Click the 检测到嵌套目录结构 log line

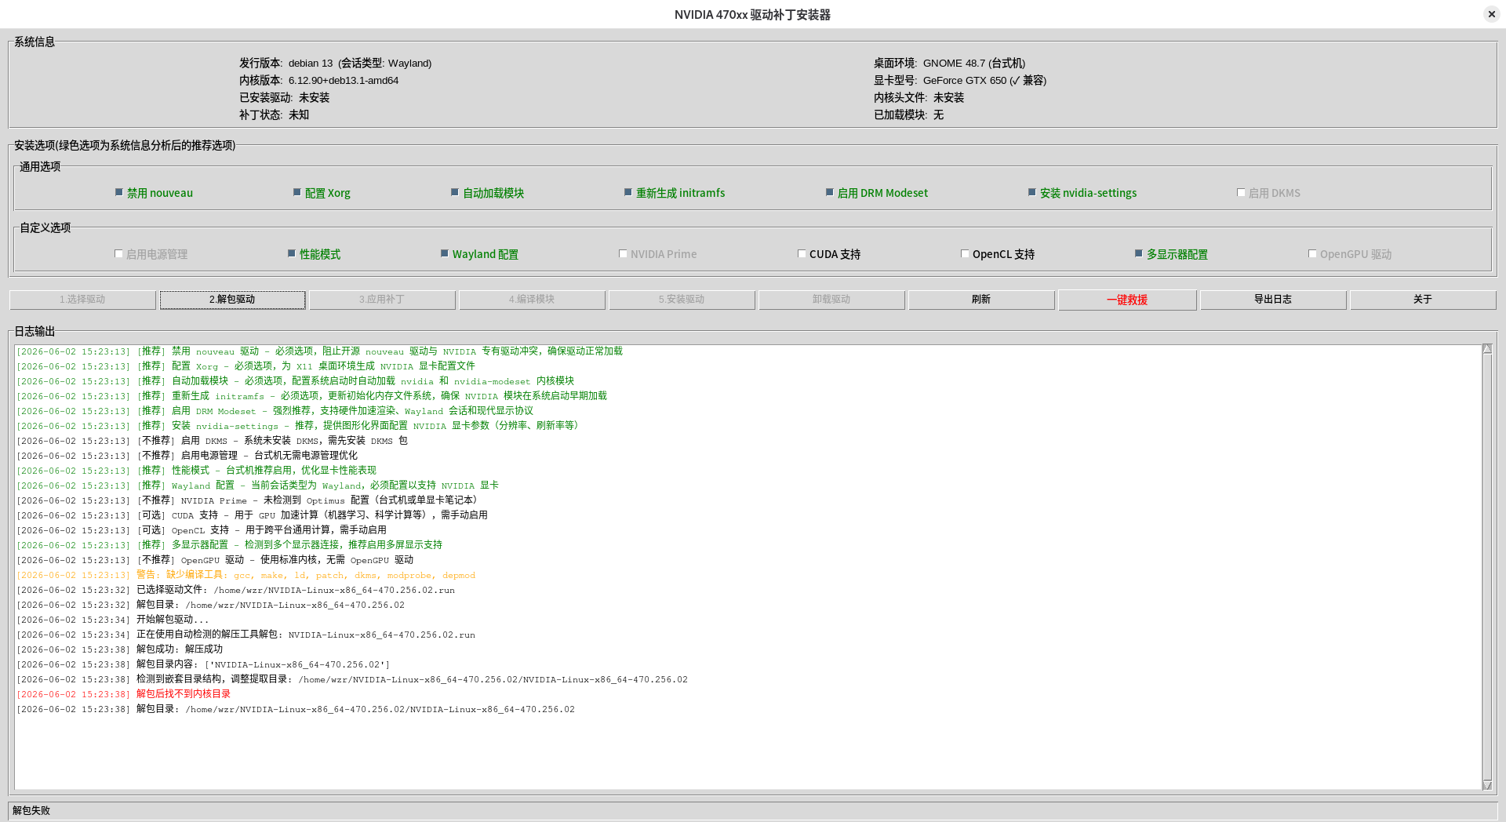(352, 679)
